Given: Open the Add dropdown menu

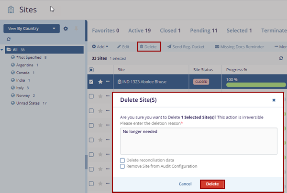Looking at the screenshot, I should [x=100, y=47].
